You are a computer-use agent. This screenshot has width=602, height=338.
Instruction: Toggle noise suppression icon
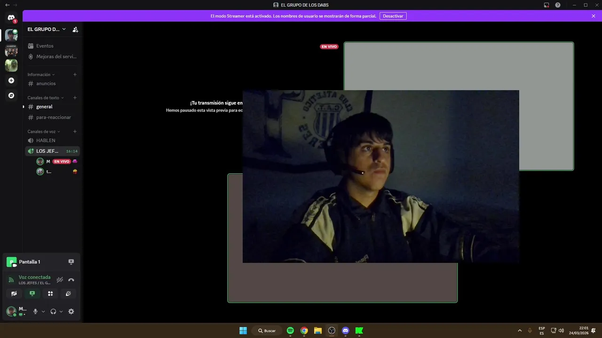pyautogui.click(x=60, y=280)
